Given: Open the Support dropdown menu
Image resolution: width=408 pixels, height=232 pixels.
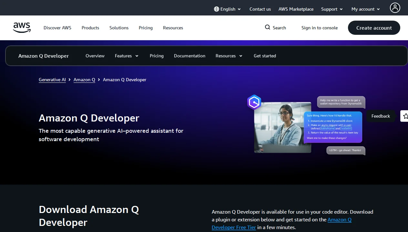Looking at the screenshot, I should click(x=332, y=9).
